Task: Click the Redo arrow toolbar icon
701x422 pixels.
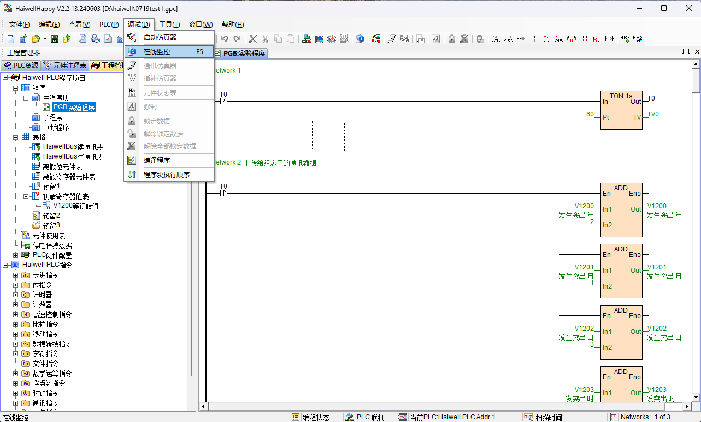Action: point(237,39)
